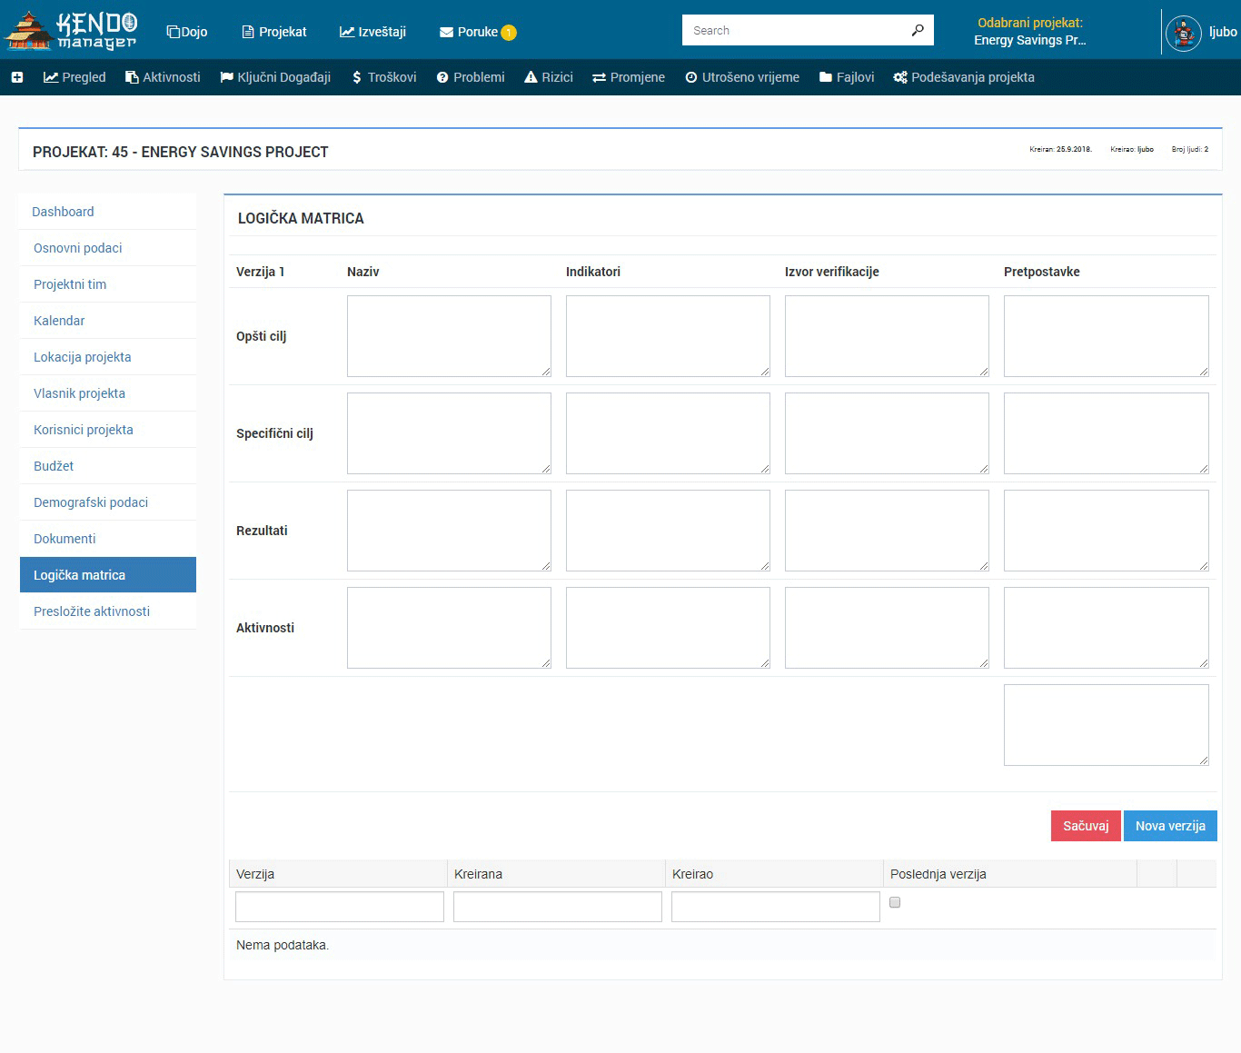Sort by Kreirana column header
Viewport: 1241px width, 1053px height.
556,874
